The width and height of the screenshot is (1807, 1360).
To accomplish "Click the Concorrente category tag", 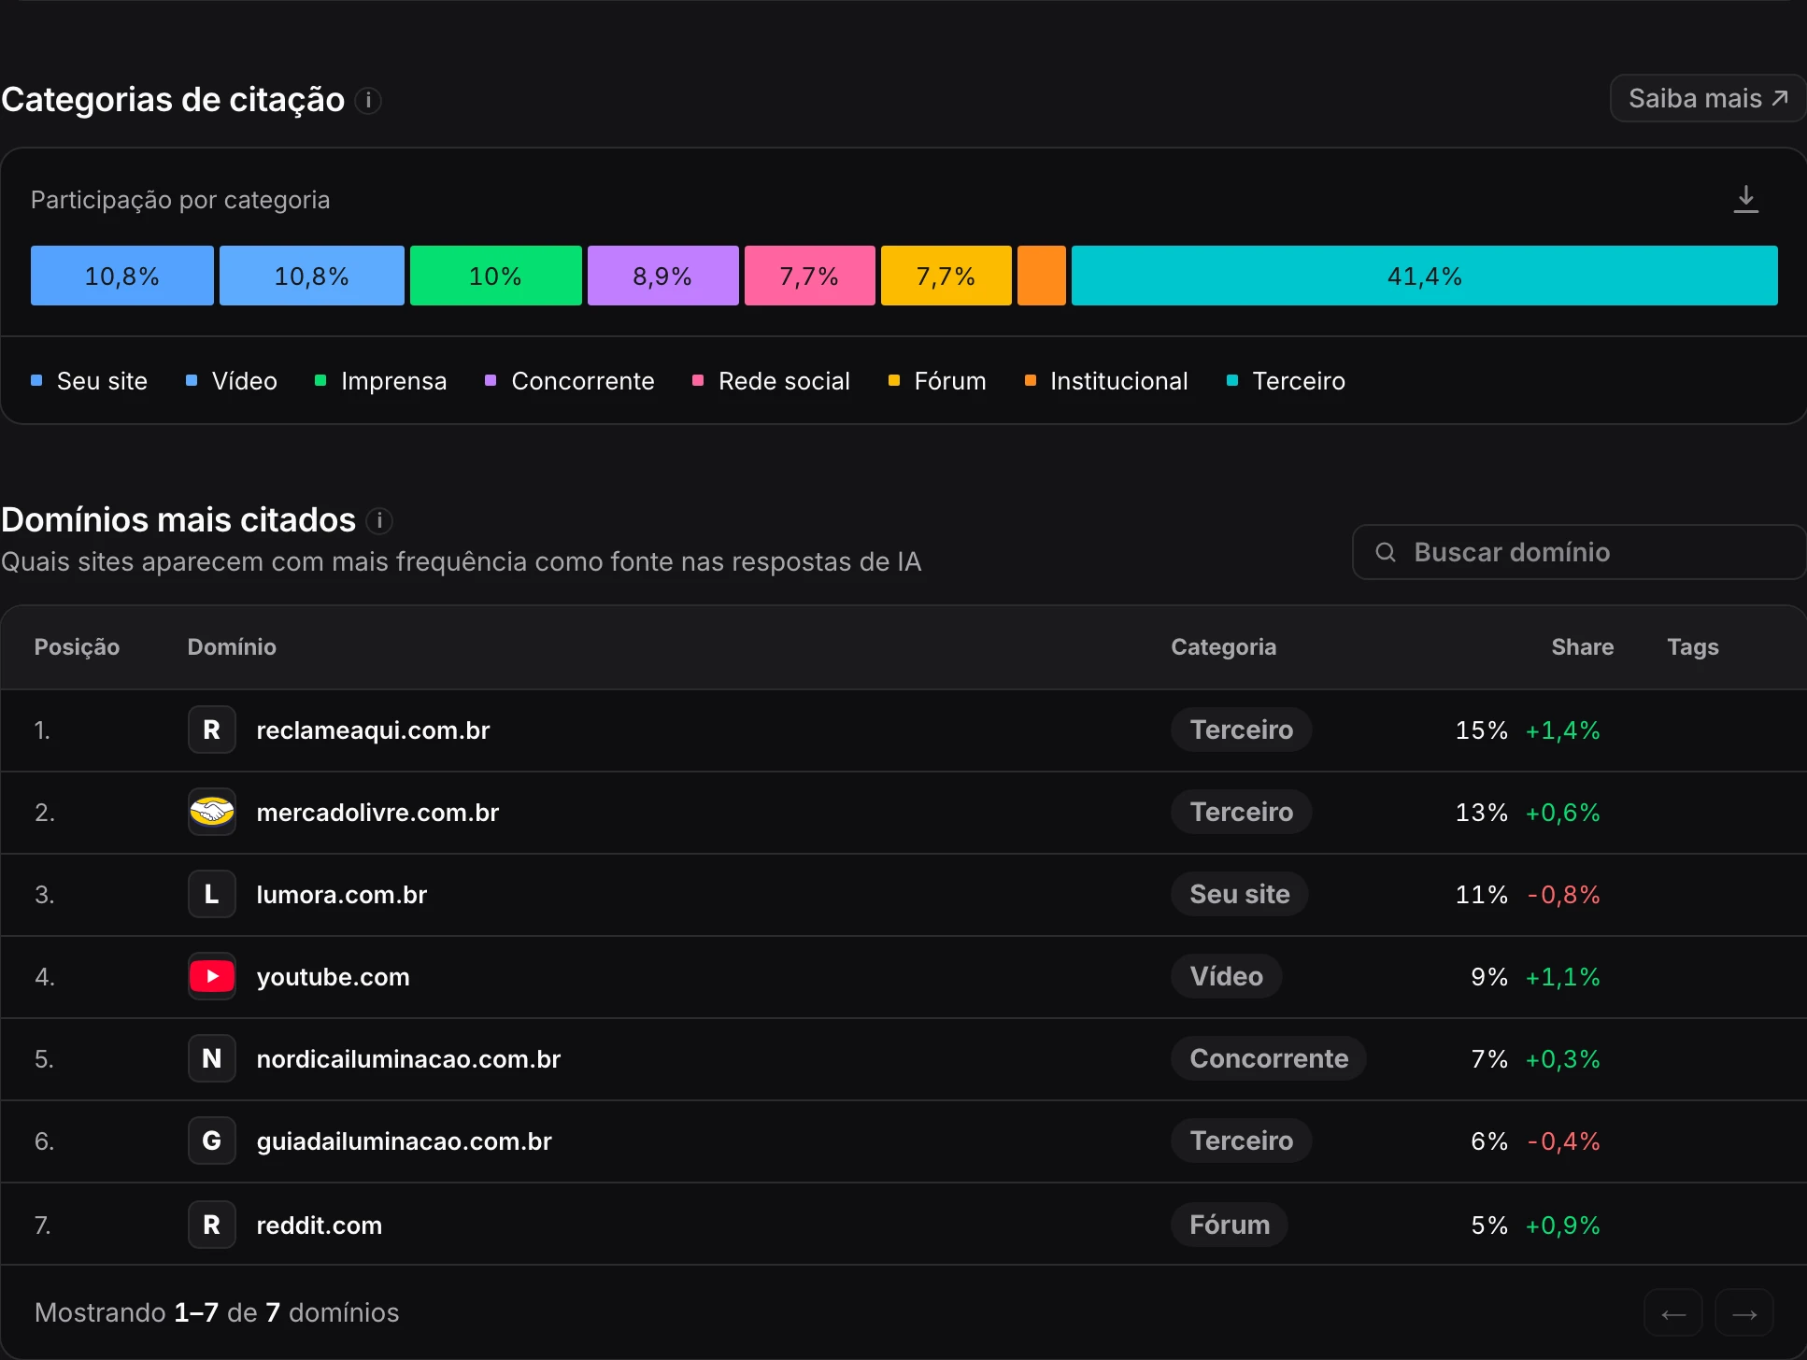I will click(1269, 1058).
